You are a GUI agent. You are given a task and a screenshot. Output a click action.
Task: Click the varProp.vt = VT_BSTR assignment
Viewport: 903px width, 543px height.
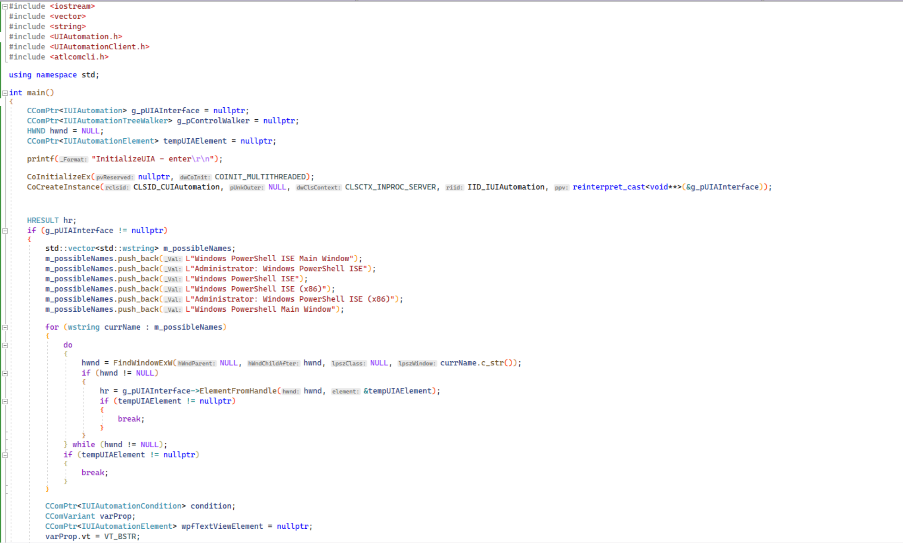(92, 536)
